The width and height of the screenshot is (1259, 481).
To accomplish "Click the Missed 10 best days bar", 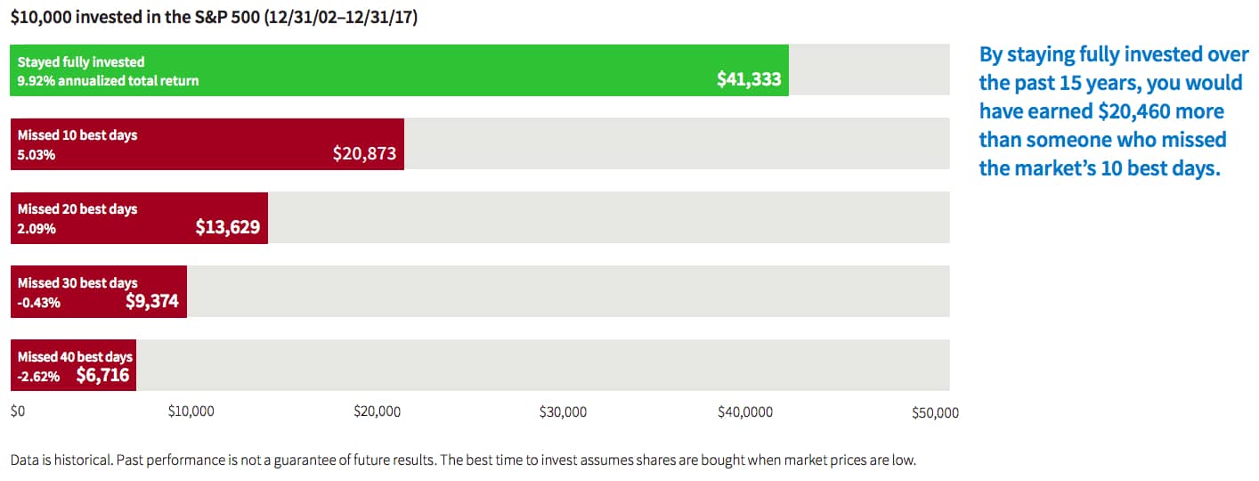I will click(x=207, y=144).
